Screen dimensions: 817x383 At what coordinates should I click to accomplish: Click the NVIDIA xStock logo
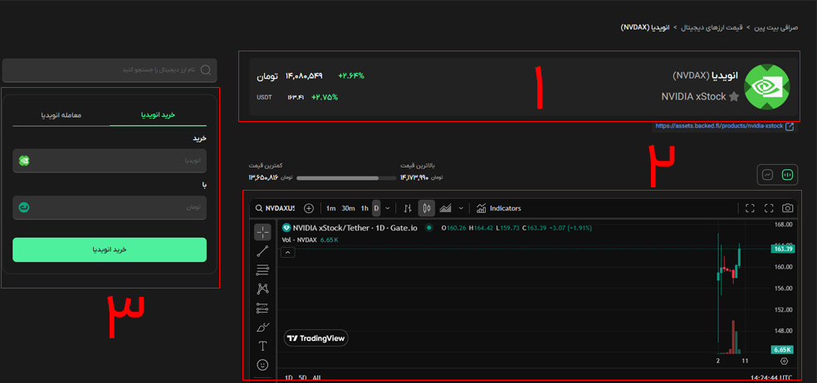[x=766, y=87]
